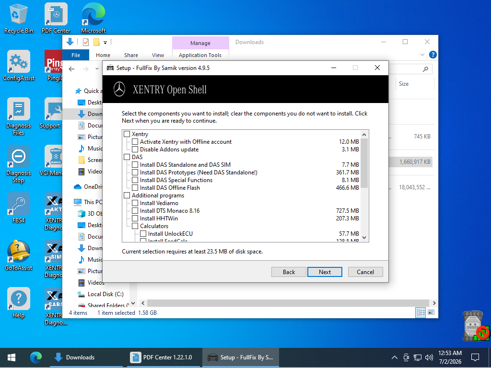Select Local Disk (C:) in navigation pane
Image resolution: width=491 pixels, height=368 pixels.
coord(105,294)
